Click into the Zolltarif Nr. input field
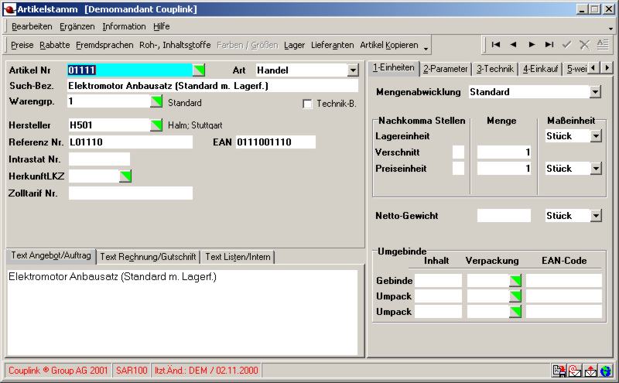619x383 pixels. tap(130, 193)
